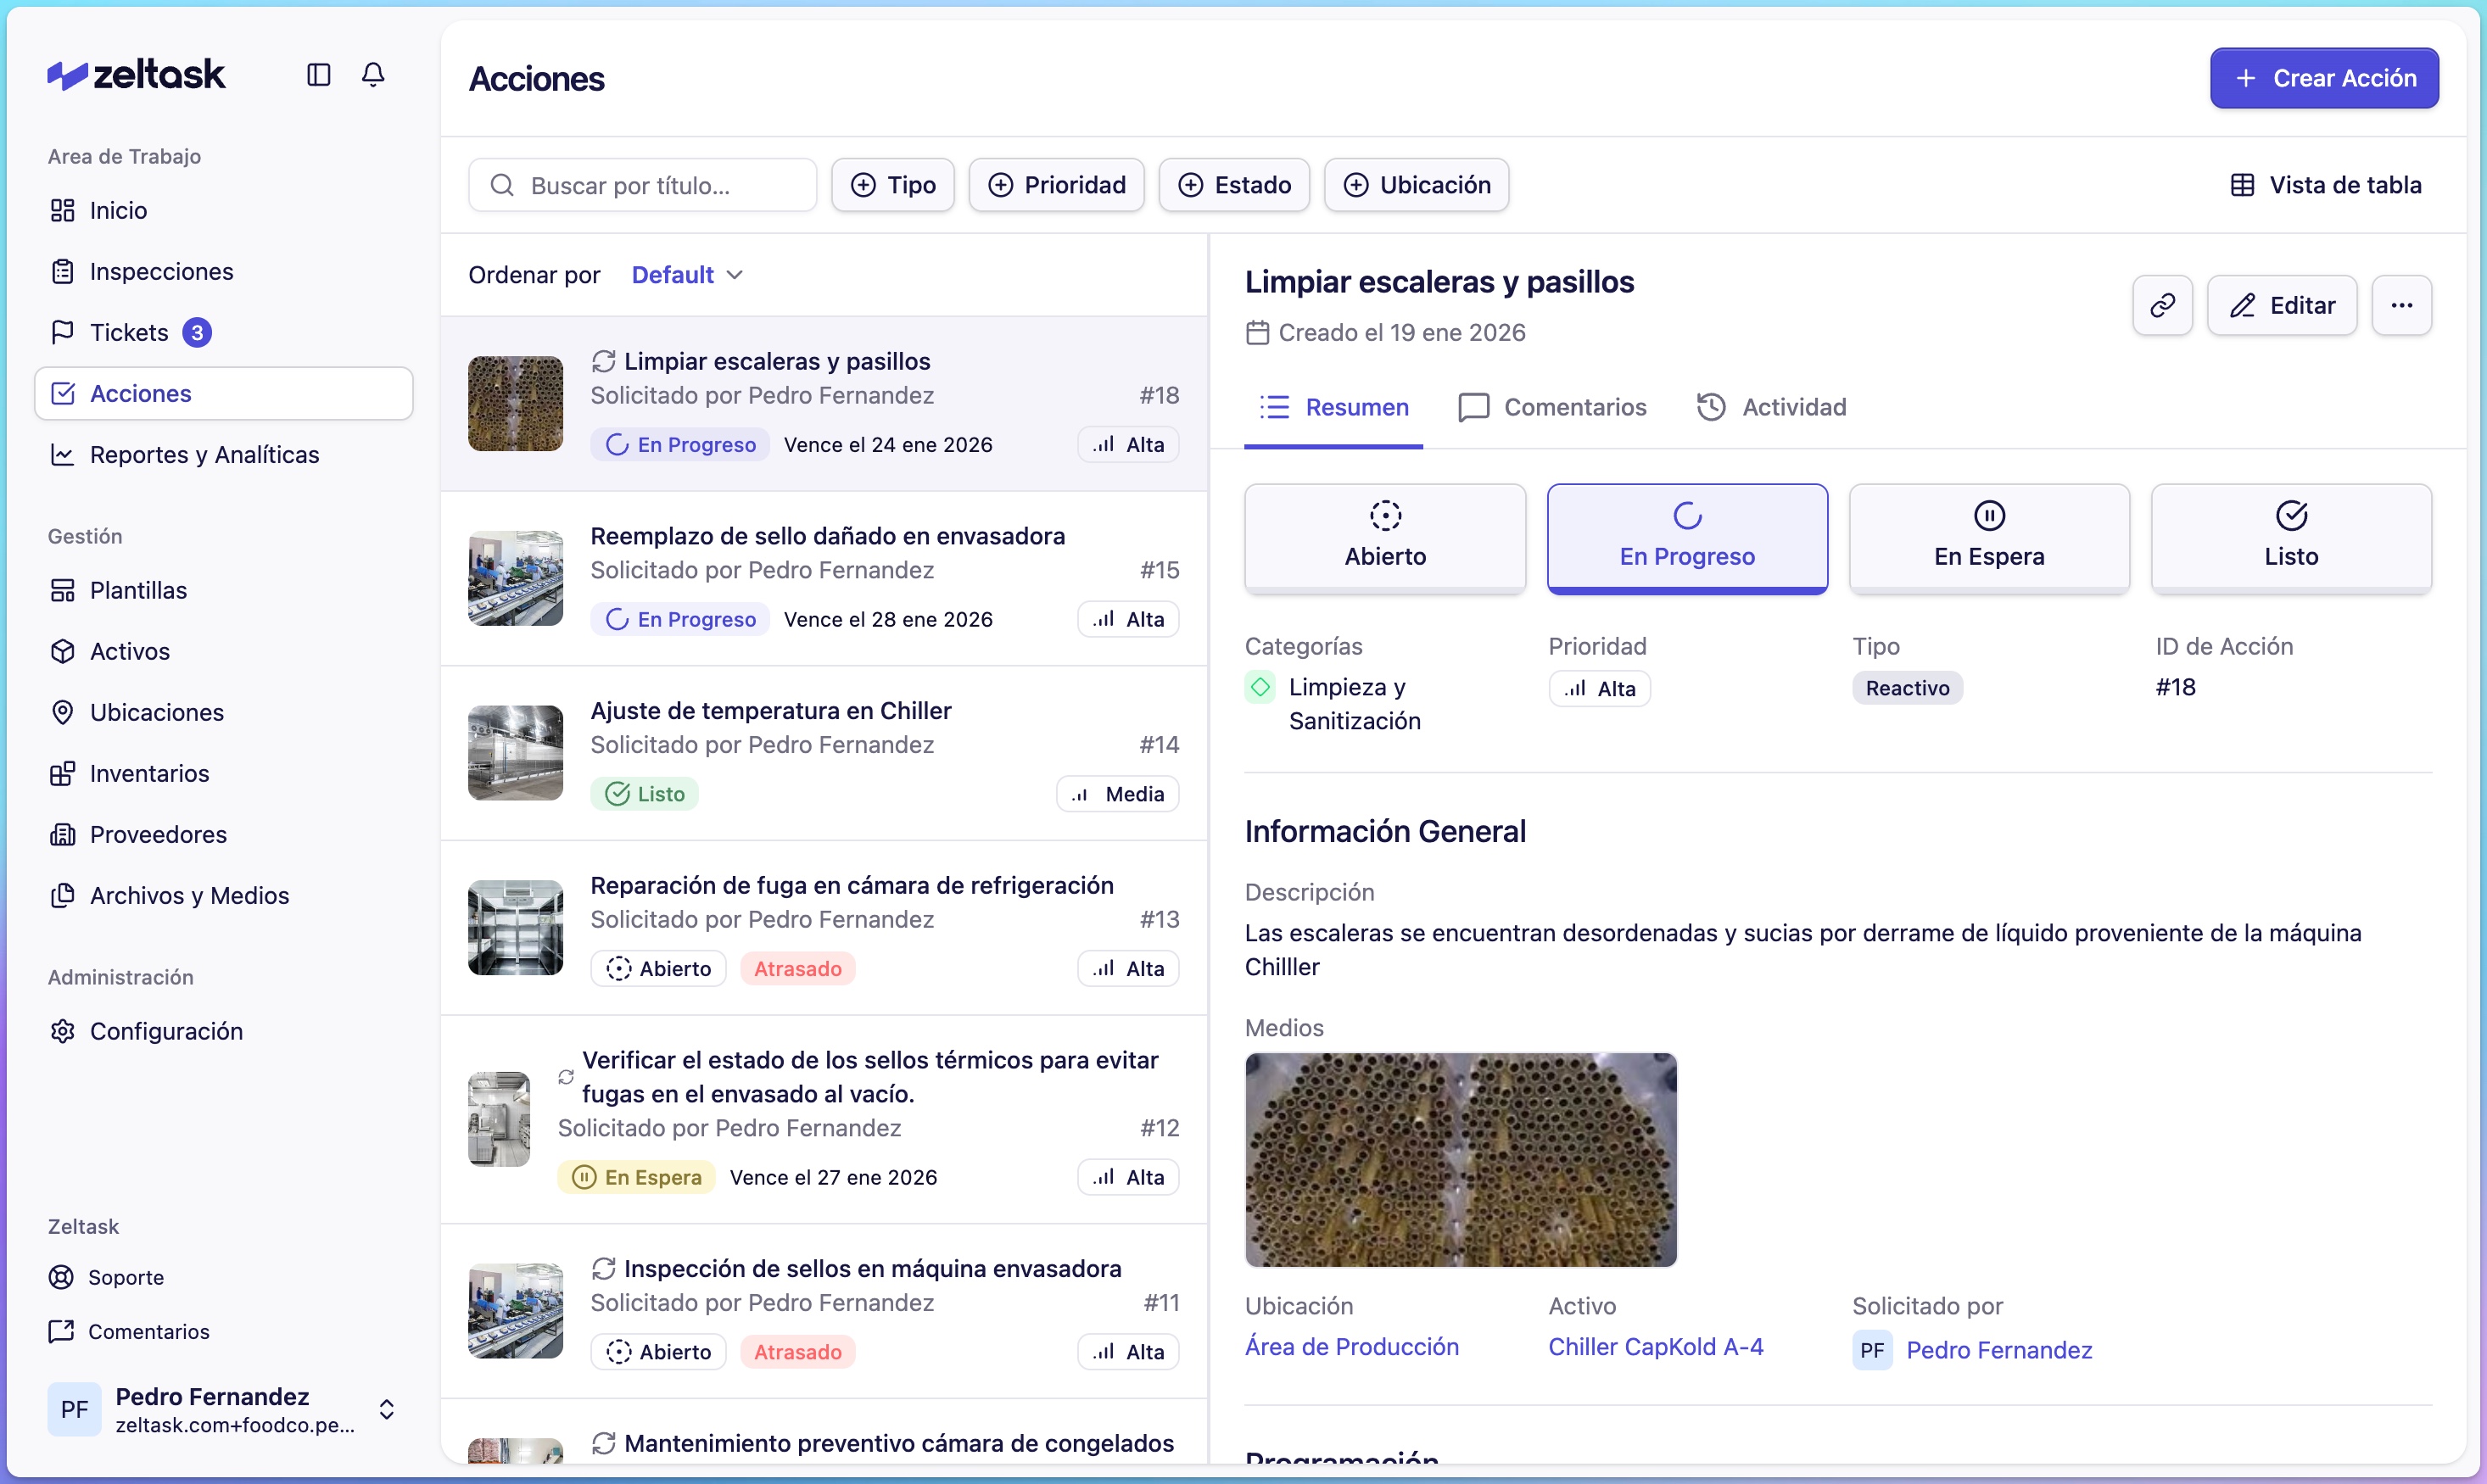Open the more options ellipsis icon

pos(2403,305)
